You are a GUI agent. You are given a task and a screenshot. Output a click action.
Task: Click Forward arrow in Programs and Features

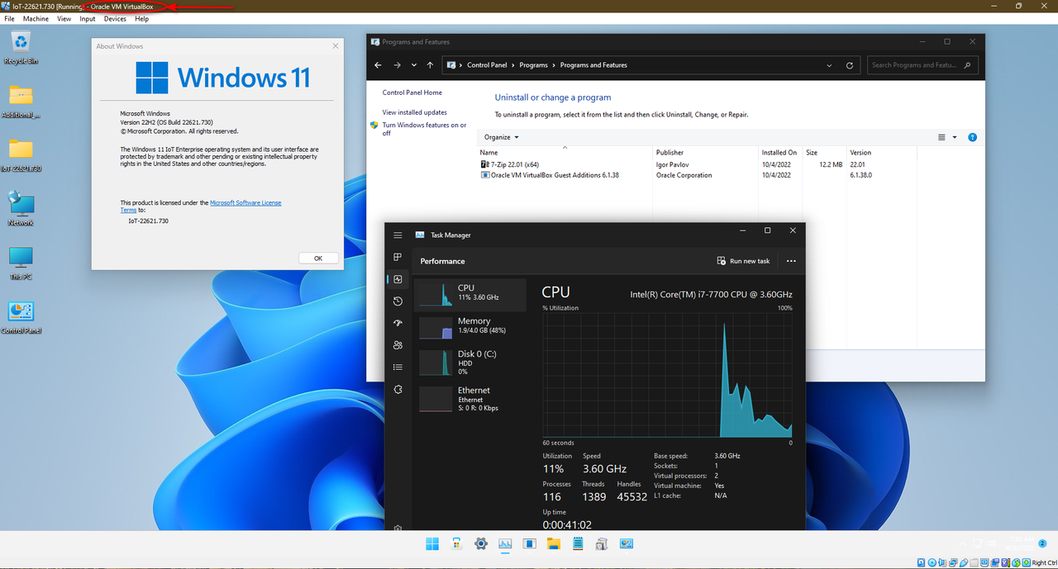click(x=398, y=65)
